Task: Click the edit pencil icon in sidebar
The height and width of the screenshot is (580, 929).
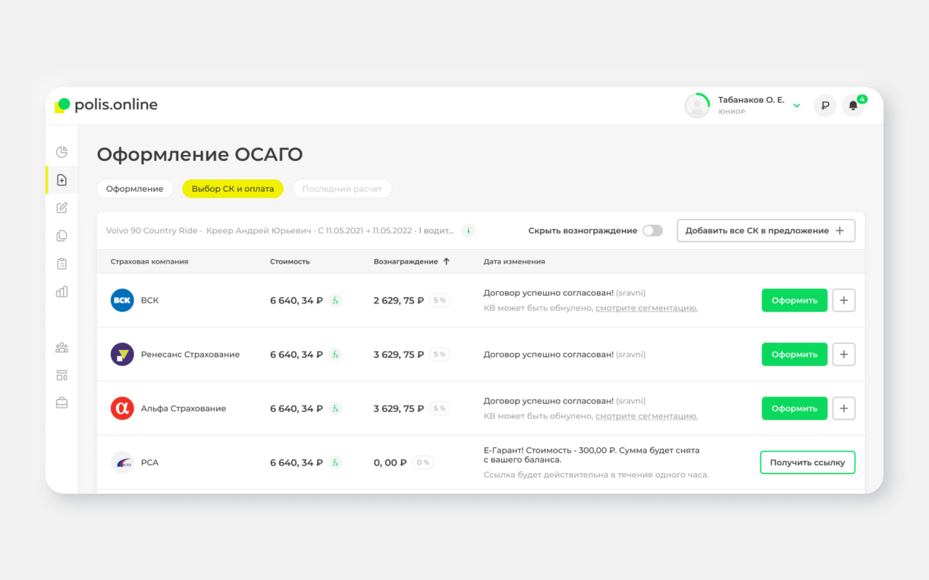Action: [62, 207]
